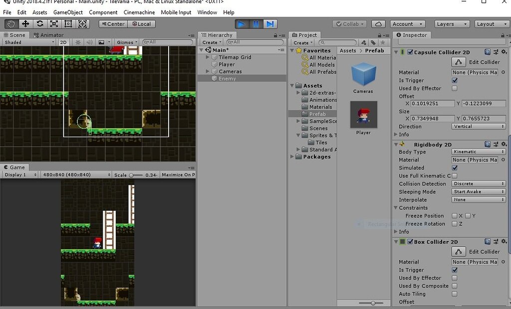The height and width of the screenshot is (309, 511).
Task: Select the Move tool in the toolbar
Action: (25, 23)
